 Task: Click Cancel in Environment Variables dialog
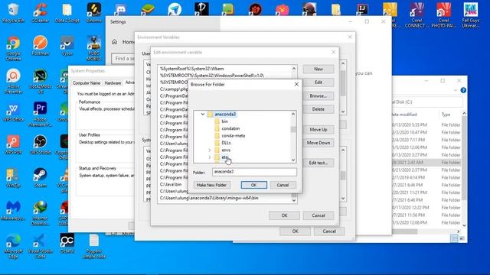pos(329,231)
